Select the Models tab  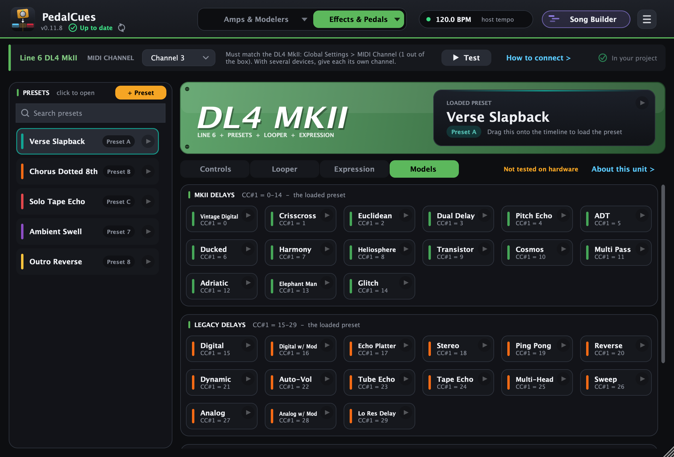pyautogui.click(x=424, y=169)
